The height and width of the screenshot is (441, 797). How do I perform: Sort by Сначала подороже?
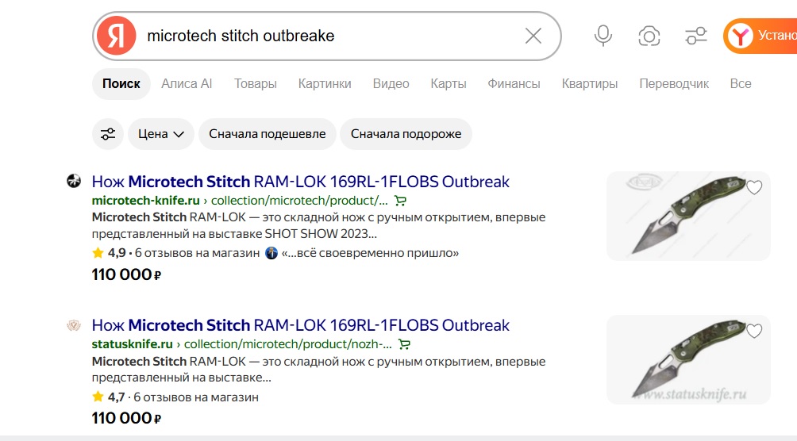click(406, 134)
